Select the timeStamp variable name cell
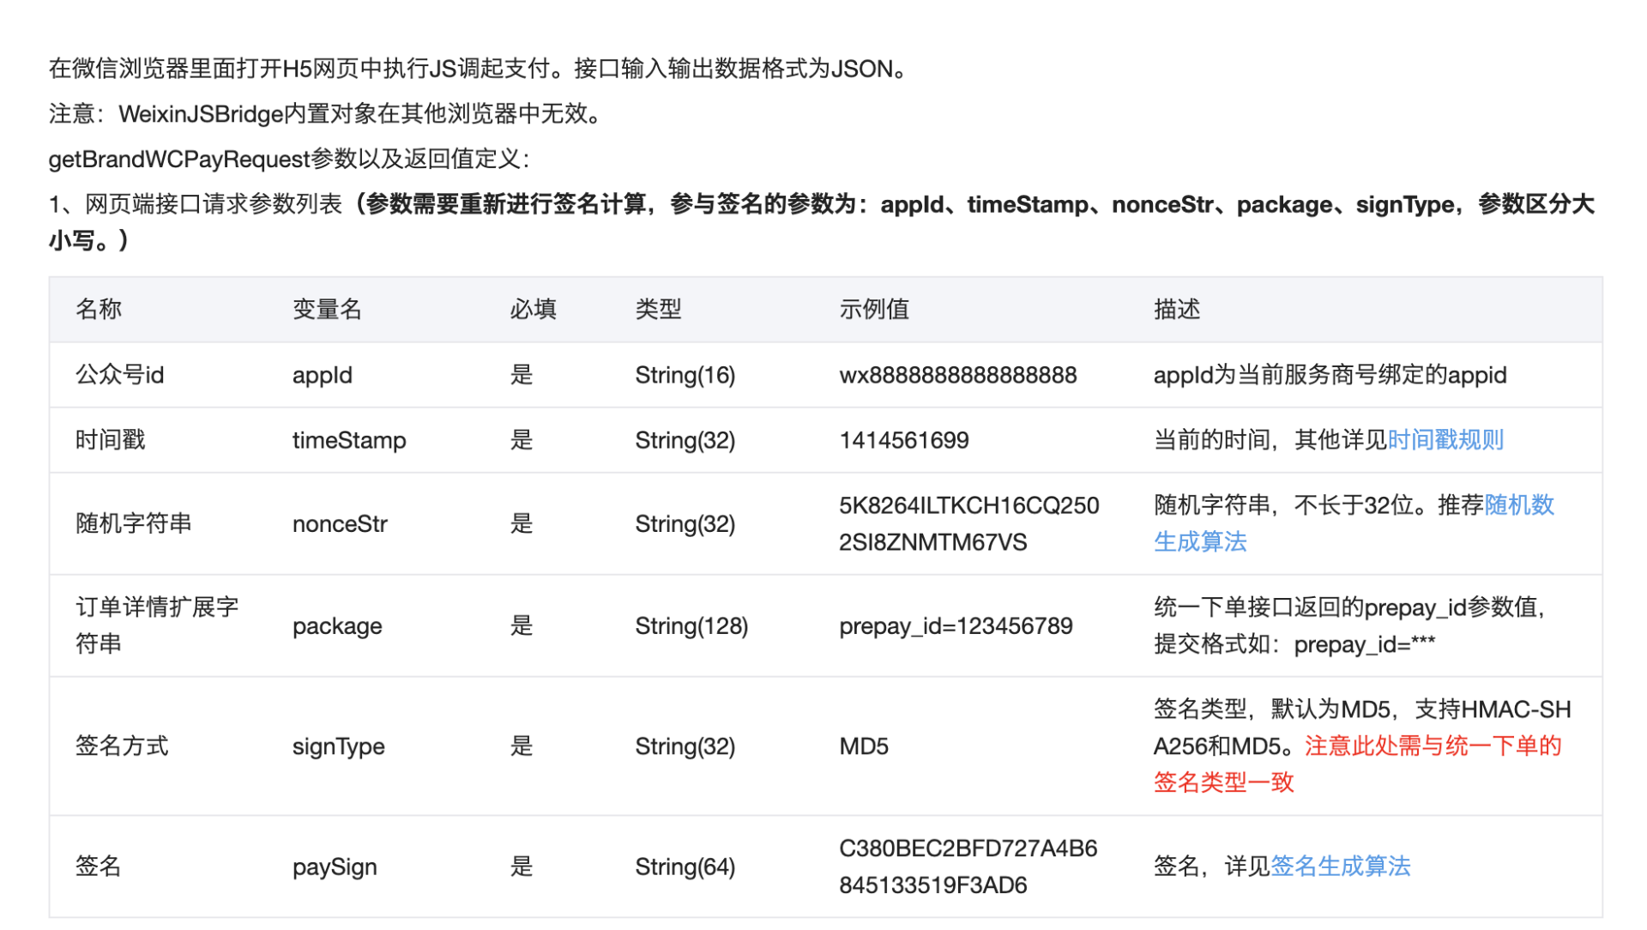The width and height of the screenshot is (1647, 930). [x=349, y=440]
